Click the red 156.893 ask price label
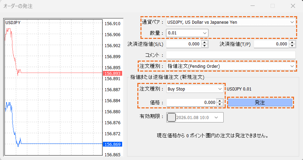Image resolution: width=303 pixels, height=160 pixels. pyautogui.click(x=113, y=73)
